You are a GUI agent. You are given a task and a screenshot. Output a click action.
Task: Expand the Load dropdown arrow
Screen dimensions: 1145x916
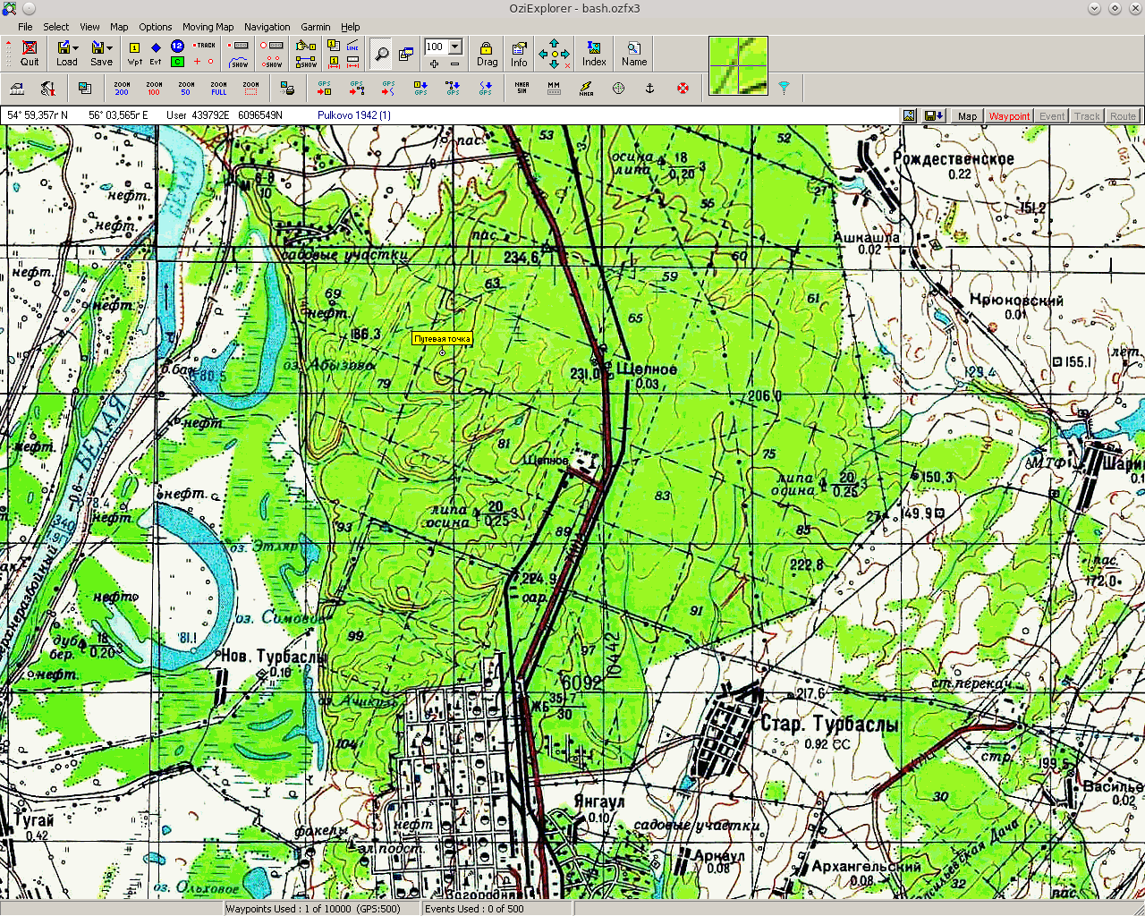[x=76, y=48]
